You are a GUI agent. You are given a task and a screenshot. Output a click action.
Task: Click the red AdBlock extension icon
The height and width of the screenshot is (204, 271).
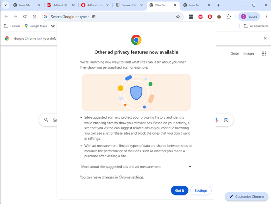tap(210, 17)
